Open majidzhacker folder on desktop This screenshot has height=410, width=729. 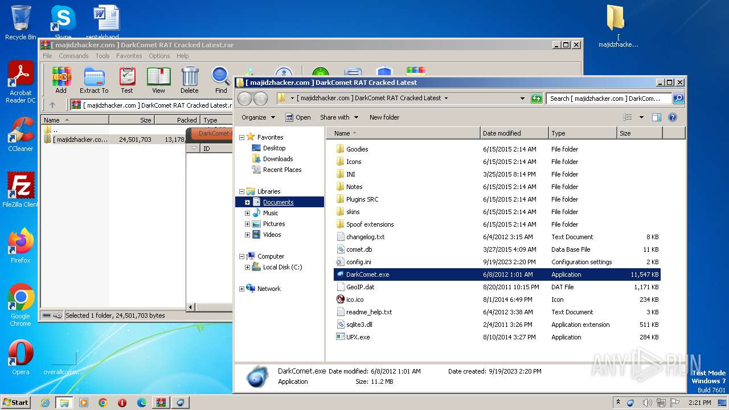(x=617, y=26)
